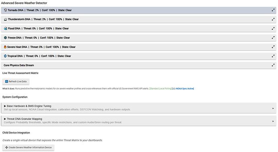Image resolution: width=278 pixels, height=152 pixels.
Task: Click the wave icon beside Flood DNA
Action: (6, 29)
